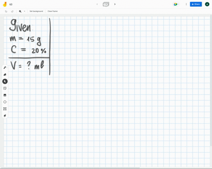Screen dimensions: 212x169
Task: Click the jam title "63"
Action: pos(11,4)
